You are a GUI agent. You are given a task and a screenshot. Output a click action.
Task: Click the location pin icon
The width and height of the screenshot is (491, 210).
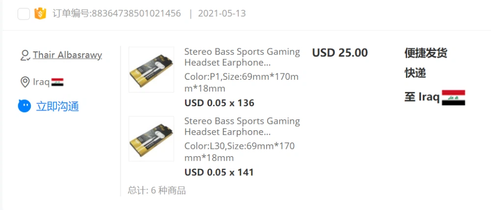click(x=25, y=82)
